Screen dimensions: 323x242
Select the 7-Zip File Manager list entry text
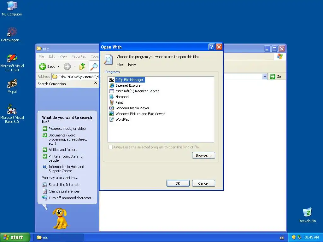129,80
